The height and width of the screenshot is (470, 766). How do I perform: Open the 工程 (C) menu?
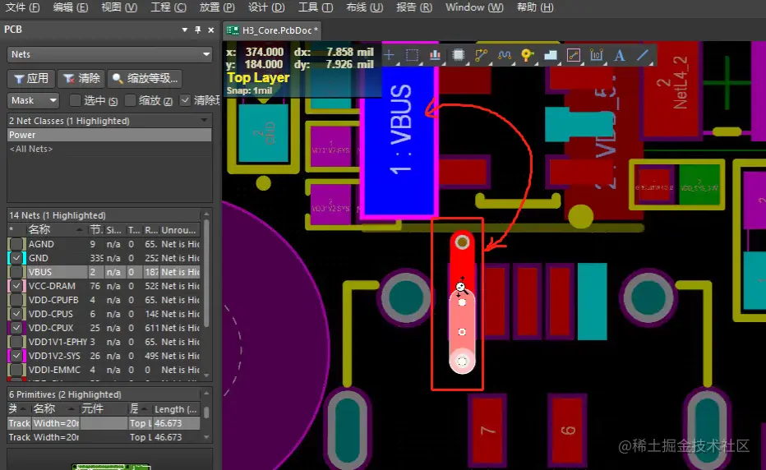pyautogui.click(x=168, y=7)
